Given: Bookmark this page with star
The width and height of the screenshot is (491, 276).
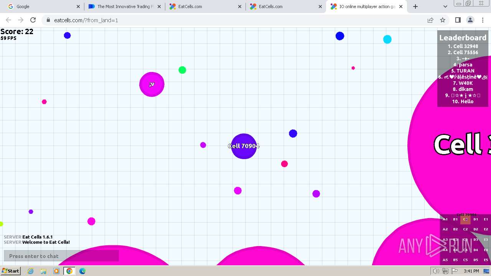Looking at the screenshot, I should click(443, 20).
